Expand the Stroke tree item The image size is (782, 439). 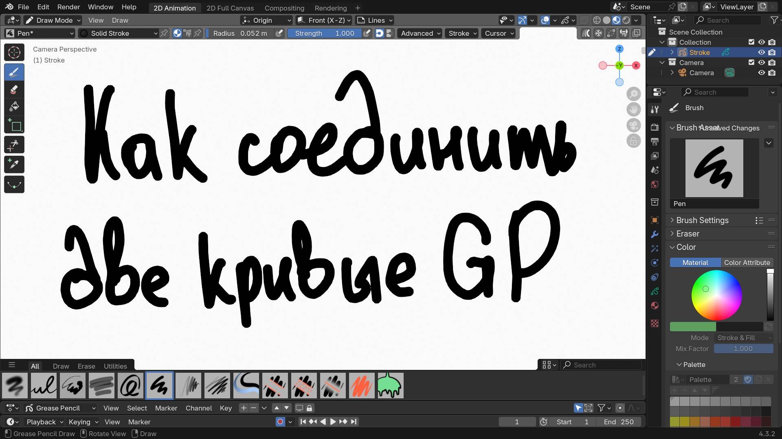coord(672,52)
